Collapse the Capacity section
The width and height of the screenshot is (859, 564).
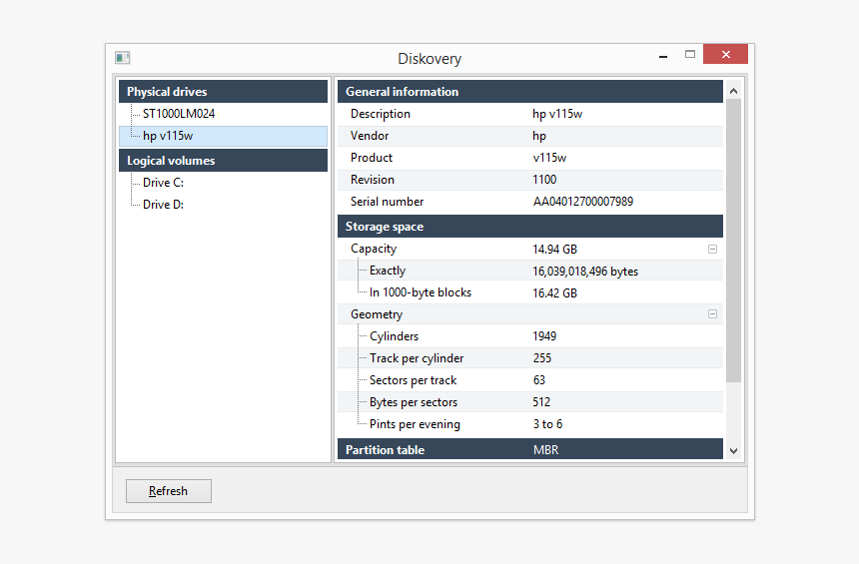712,250
